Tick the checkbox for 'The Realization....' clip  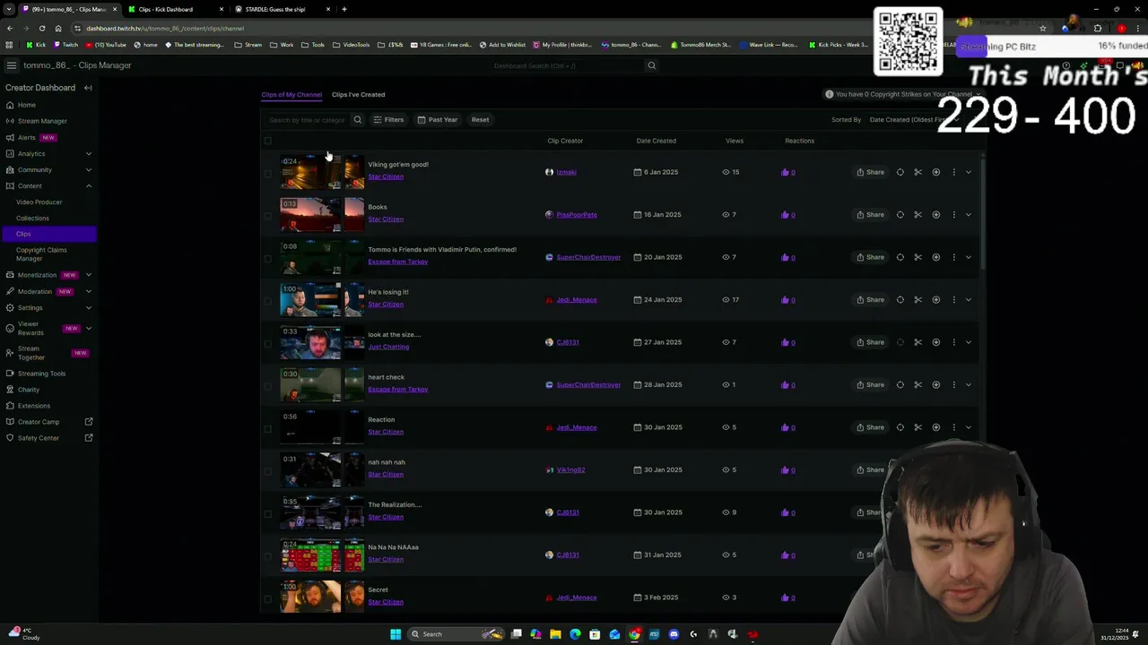(267, 513)
